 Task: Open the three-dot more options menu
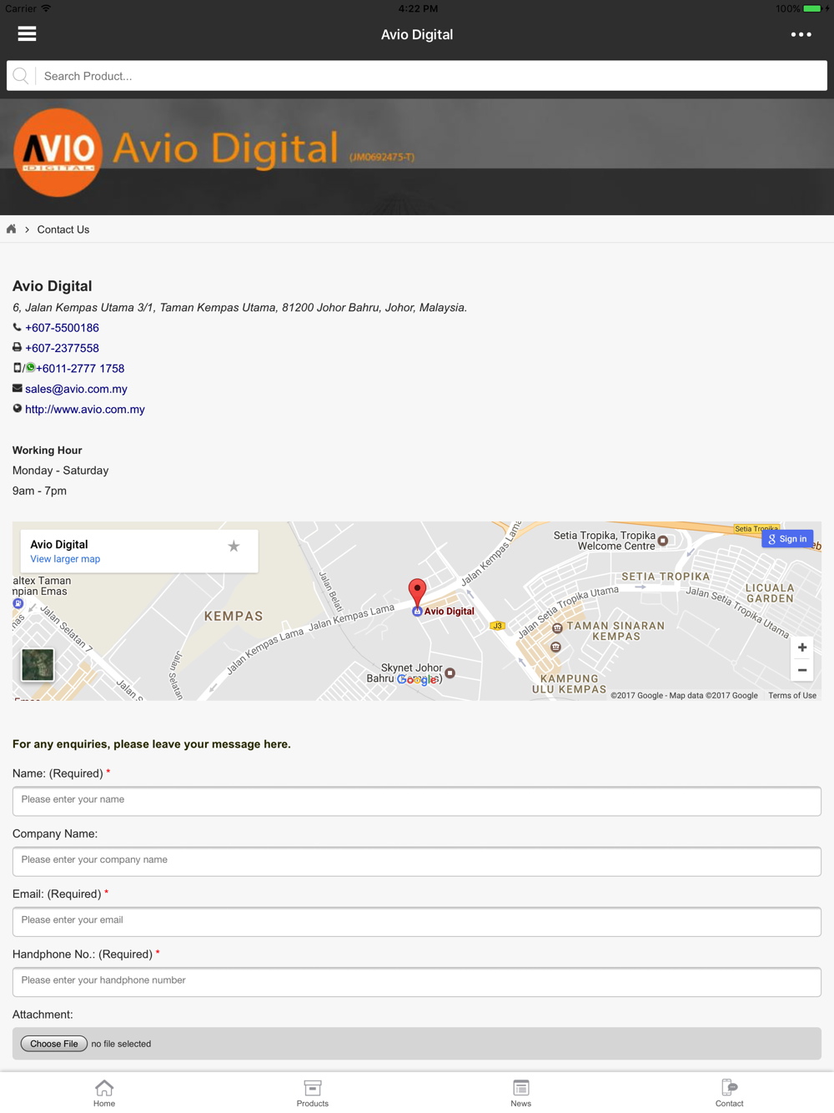(801, 34)
